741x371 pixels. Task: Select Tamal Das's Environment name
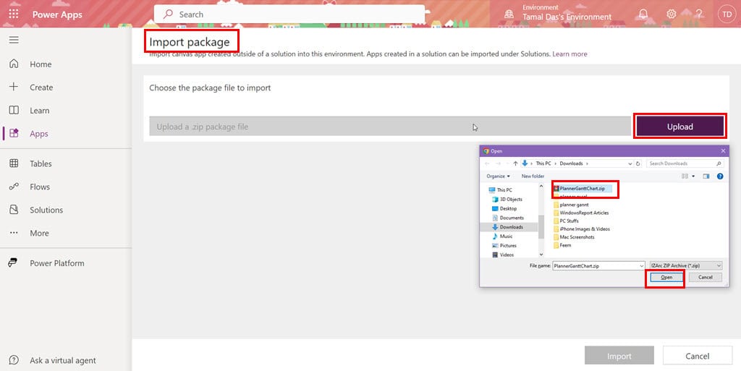click(x=567, y=17)
